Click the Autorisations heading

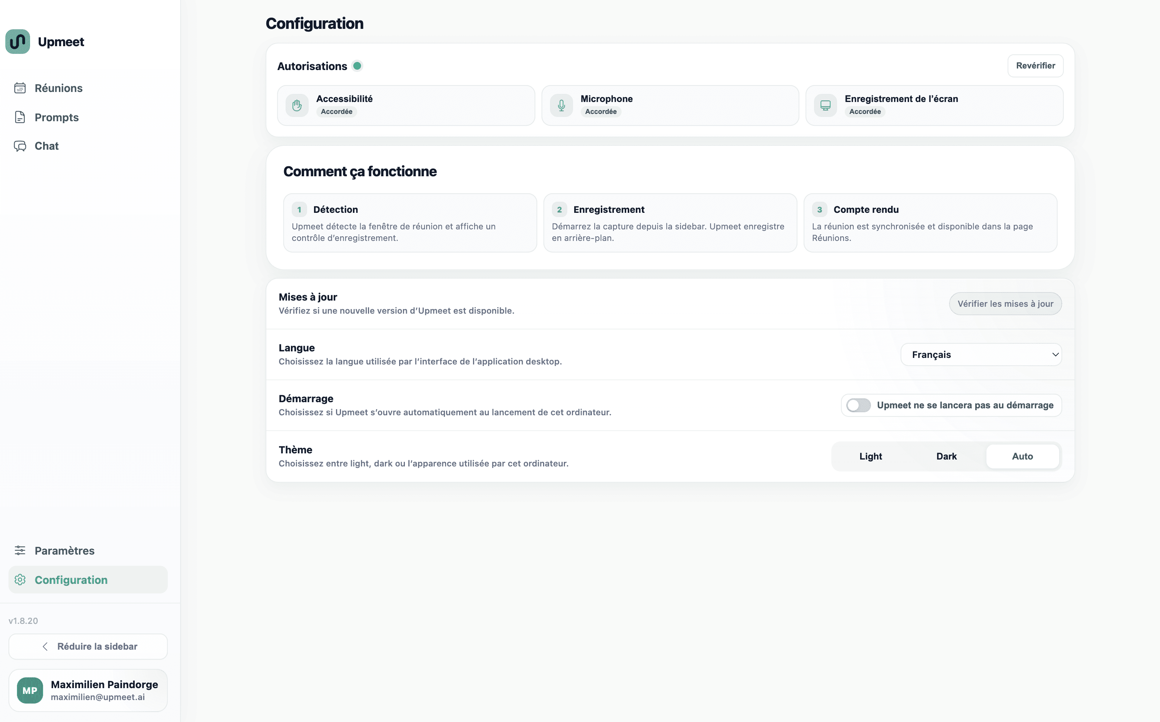[x=313, y=66]
